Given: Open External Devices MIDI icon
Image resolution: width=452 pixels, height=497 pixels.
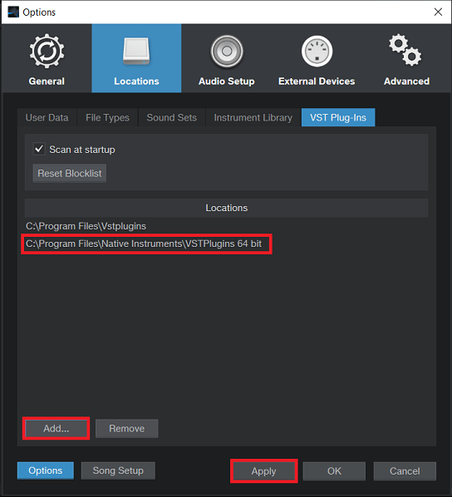Looking at the screenshot, I should click(x=317, y=52).
